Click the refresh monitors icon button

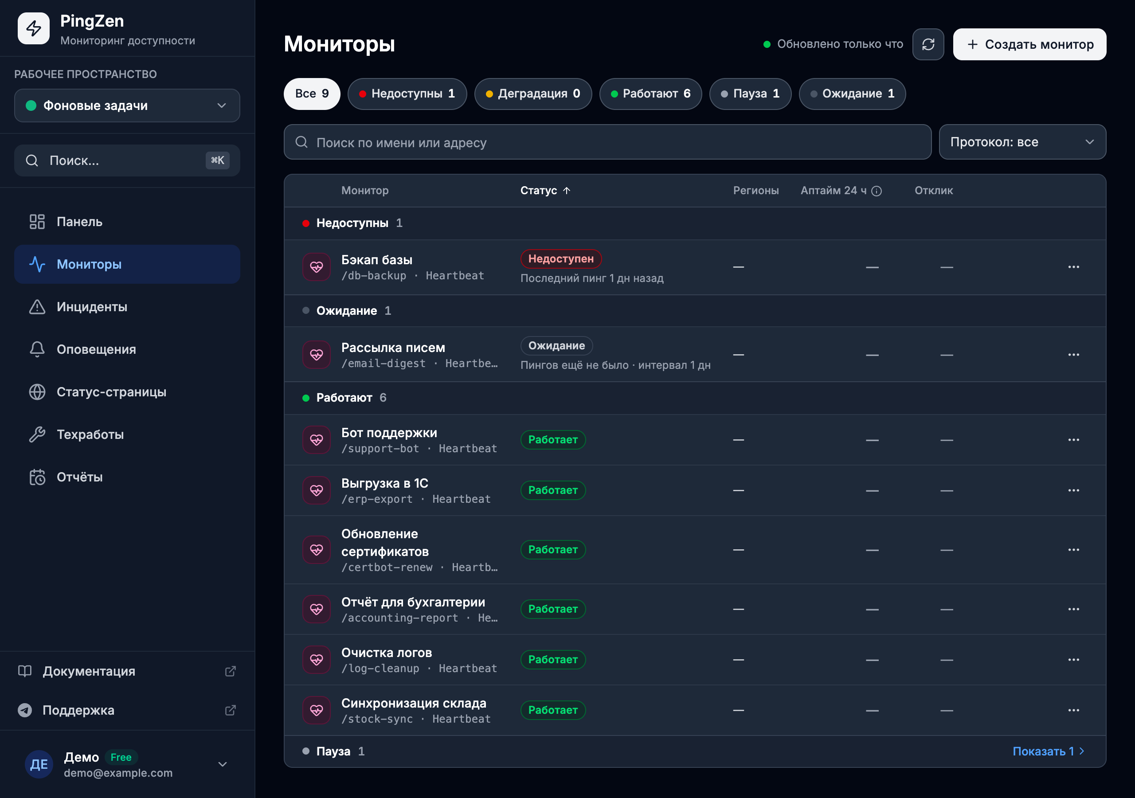point(928,44)
